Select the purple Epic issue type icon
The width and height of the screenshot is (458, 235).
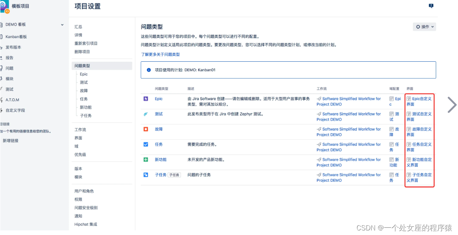coord(146,99)
